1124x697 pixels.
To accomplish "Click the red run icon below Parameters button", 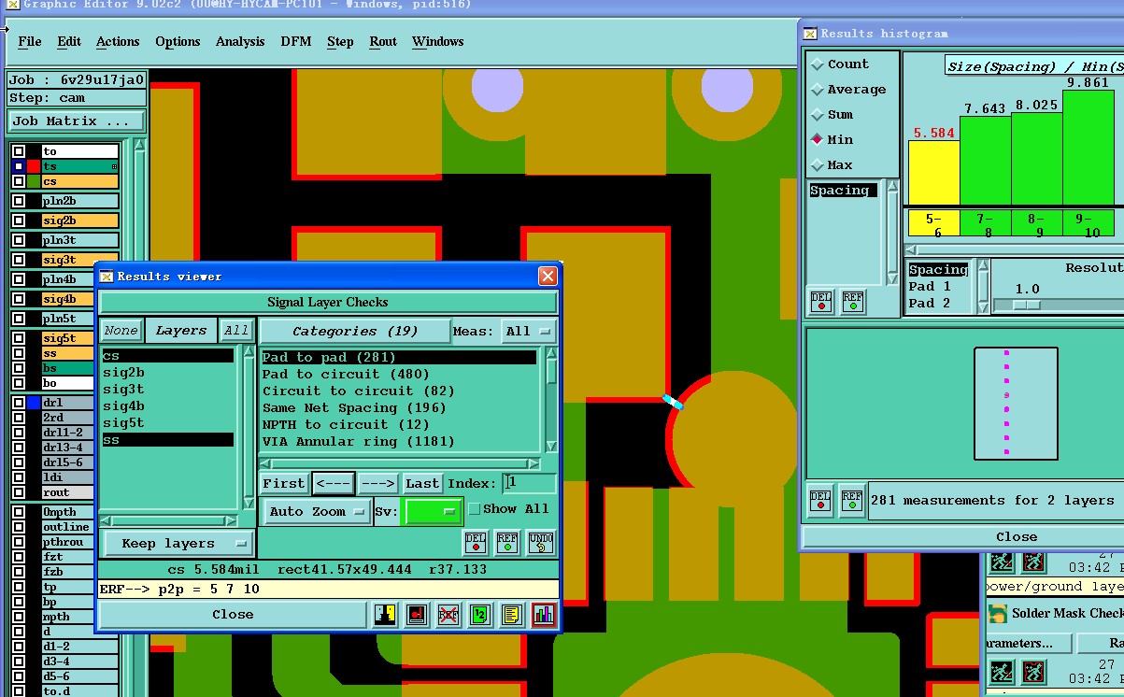I will coord(1032,671).
